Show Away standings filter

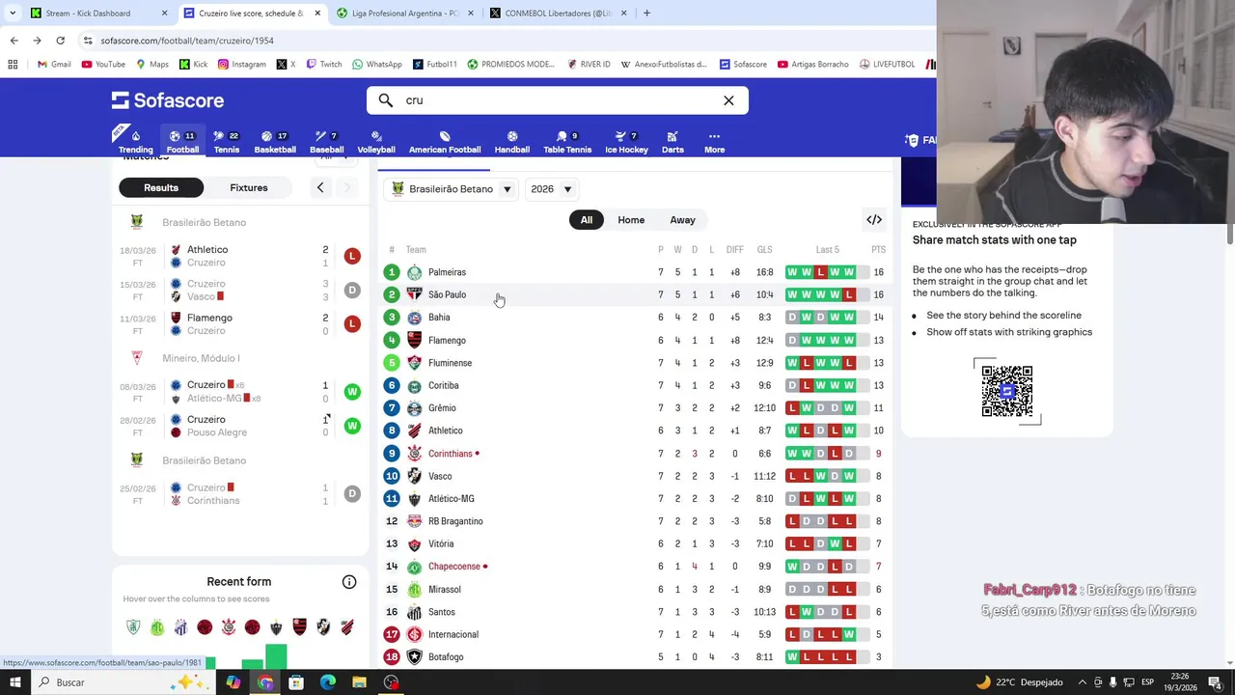pos(682,220)
